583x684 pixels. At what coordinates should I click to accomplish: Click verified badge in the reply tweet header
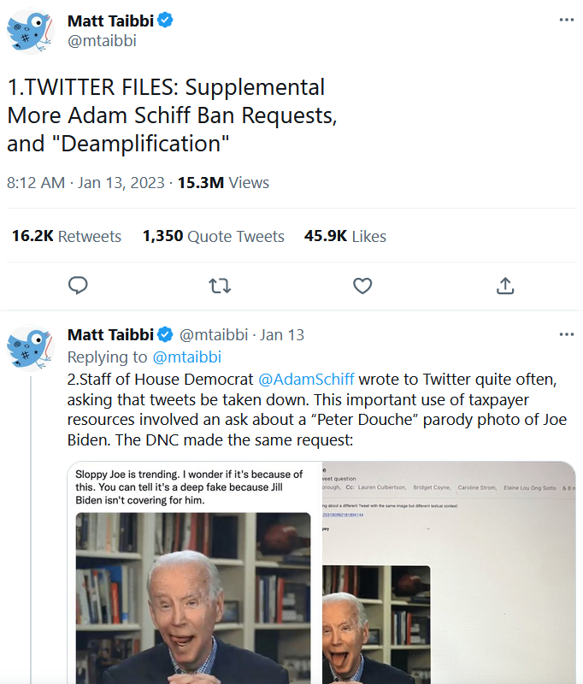(166, 334)
